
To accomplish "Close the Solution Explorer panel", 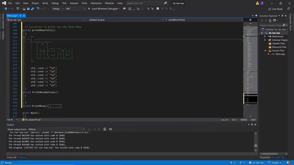I will [x=286, y=16].
